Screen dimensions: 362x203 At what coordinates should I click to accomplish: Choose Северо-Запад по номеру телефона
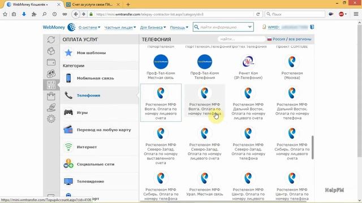[x=248, y=143]
